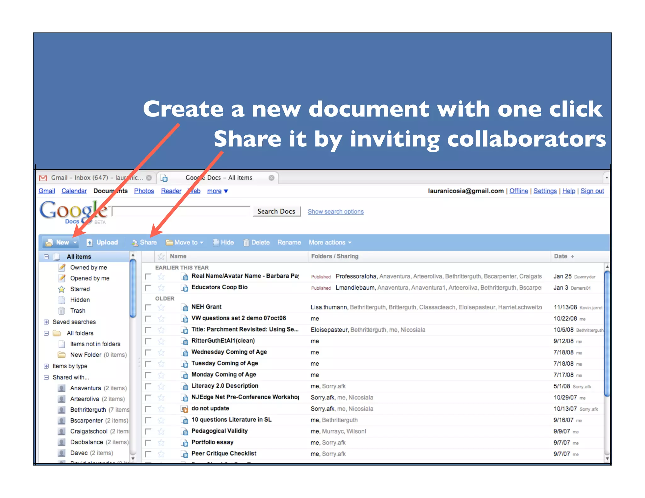Screen dimensions: 645x498
Task: Click the New document icon in toolbar
Action: 49,243
